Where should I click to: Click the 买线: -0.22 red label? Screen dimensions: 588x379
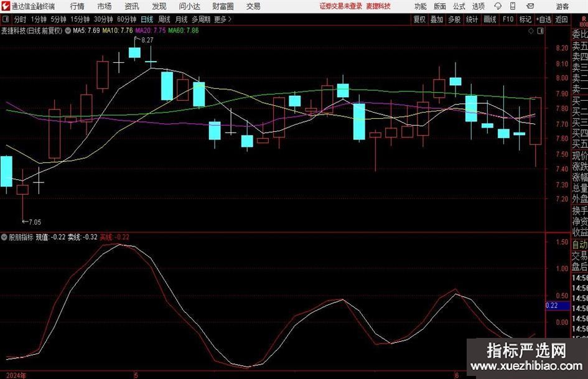pos(114,237)
